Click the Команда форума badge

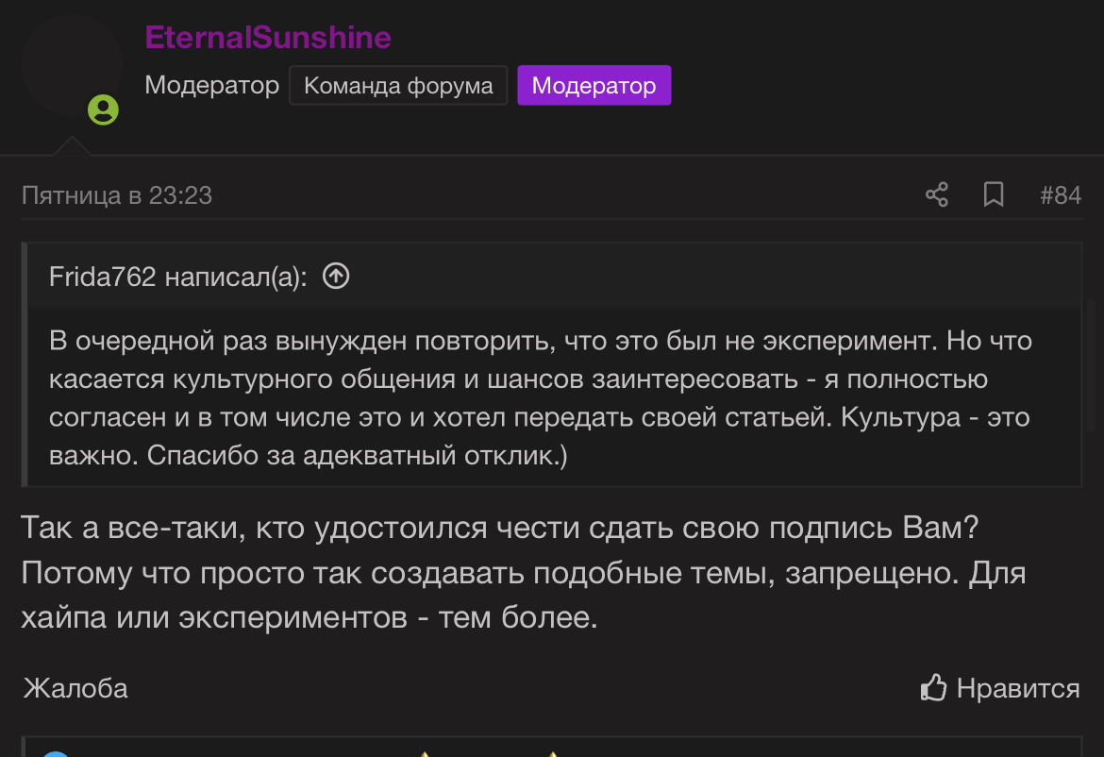pos(398,86)
